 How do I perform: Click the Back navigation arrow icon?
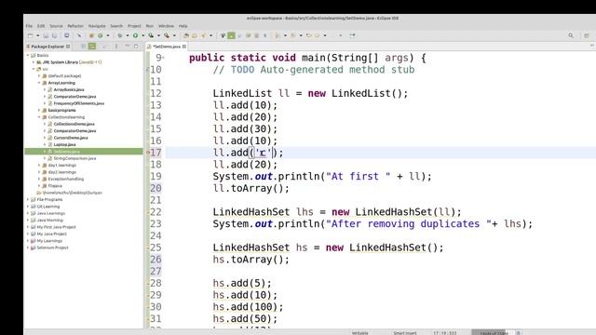coord(308,35)
